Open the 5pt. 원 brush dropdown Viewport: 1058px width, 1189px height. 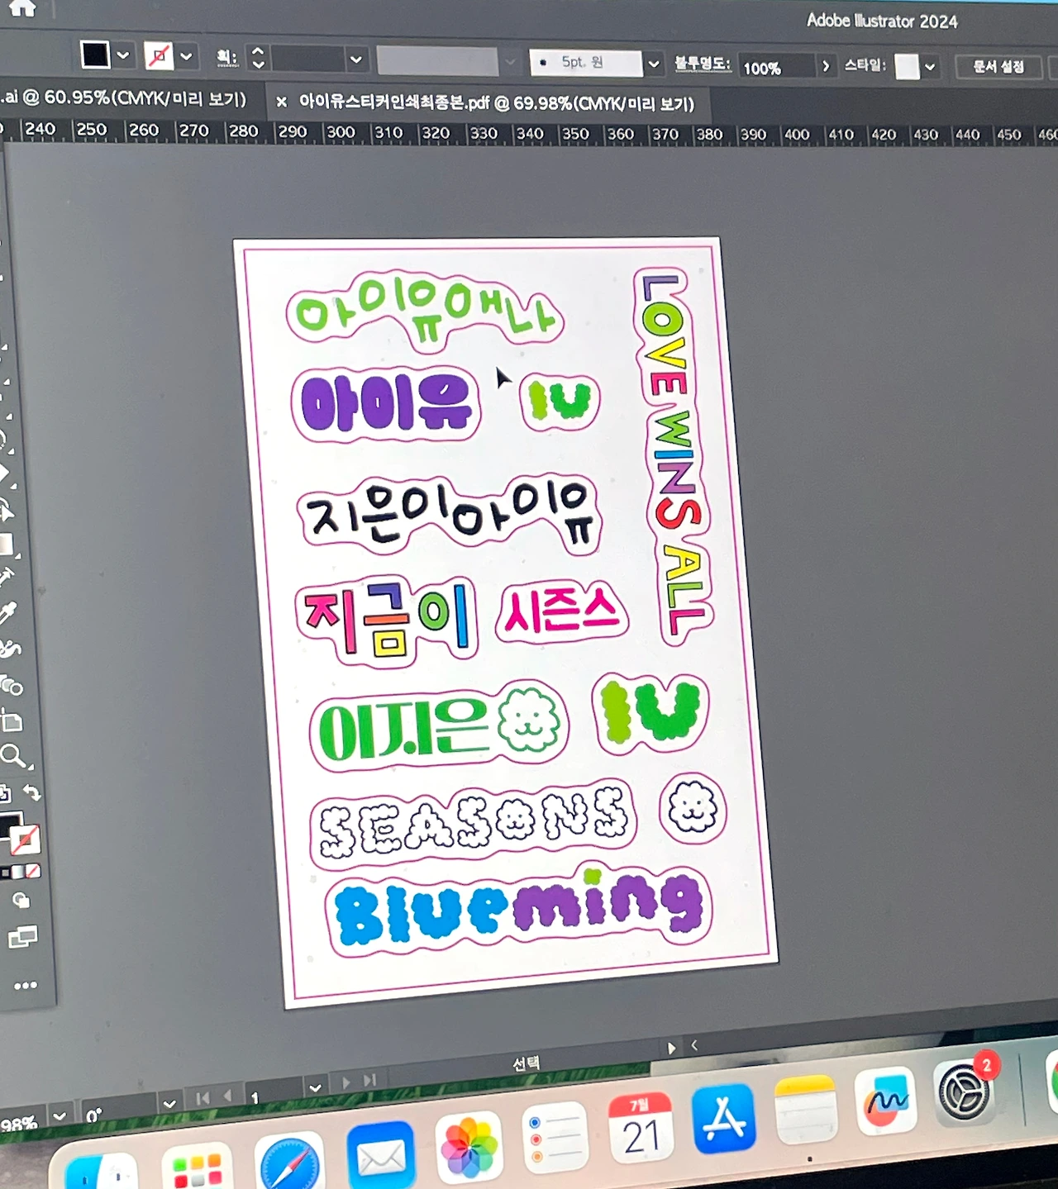tap(654, 64)
